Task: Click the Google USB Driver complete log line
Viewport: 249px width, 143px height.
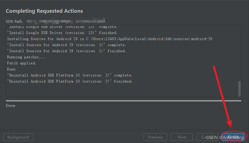Action: point(62,27)
